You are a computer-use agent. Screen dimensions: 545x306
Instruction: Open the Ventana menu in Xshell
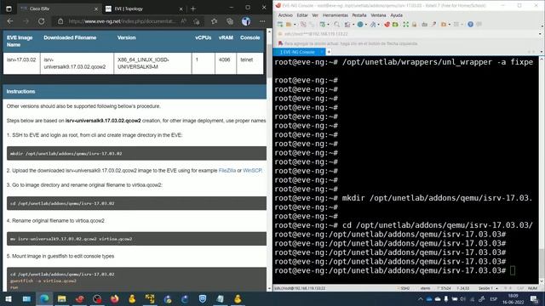coord(378,15)
